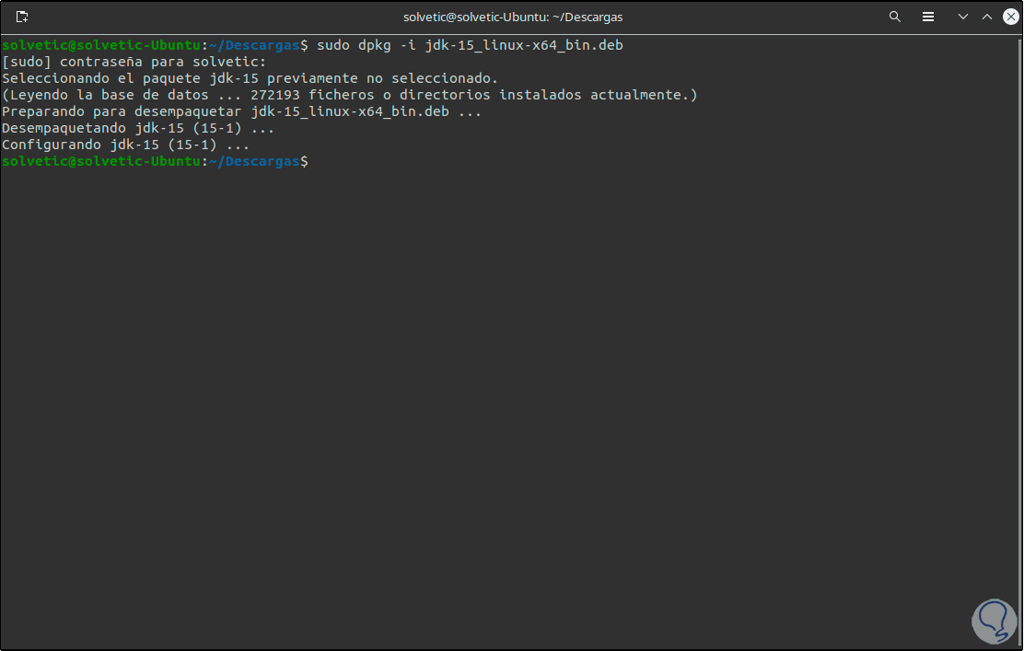Click the sudo dpkg -i command text
This screenshot has width=1024, height=651.
pos(470,45)
